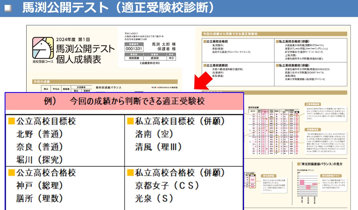Click 洛南（空） entry

pos(155,134)
